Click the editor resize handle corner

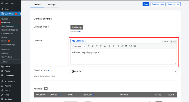click(175, 63)
